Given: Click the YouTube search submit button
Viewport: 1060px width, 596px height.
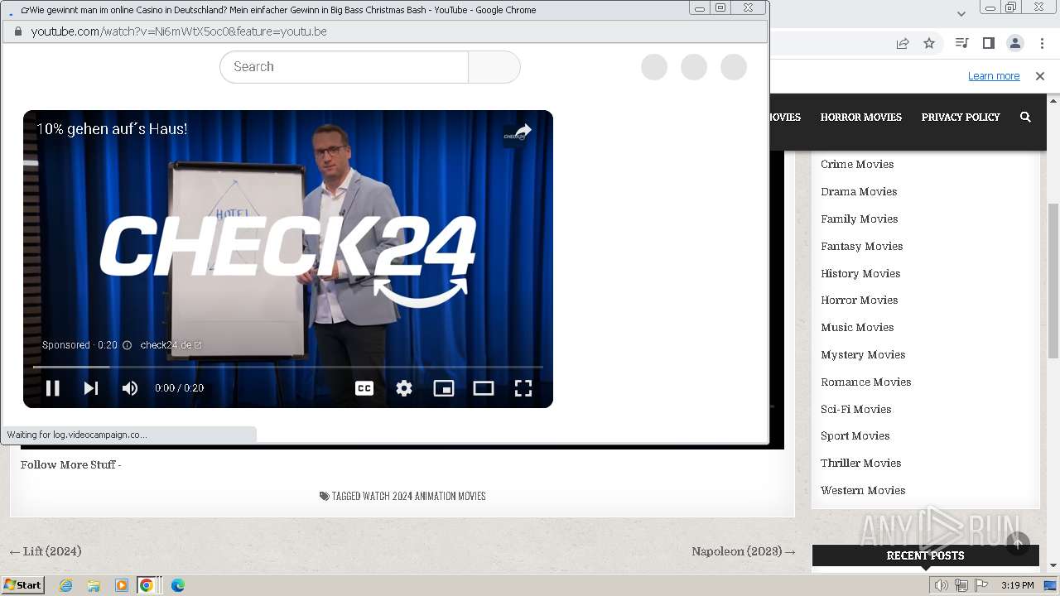Looking at the screenshot, I should click(494, 67).
